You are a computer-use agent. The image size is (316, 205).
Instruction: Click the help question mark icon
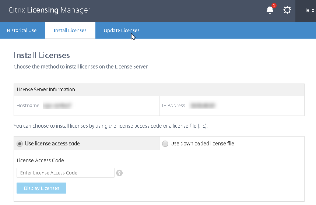(x=119, y=173)
